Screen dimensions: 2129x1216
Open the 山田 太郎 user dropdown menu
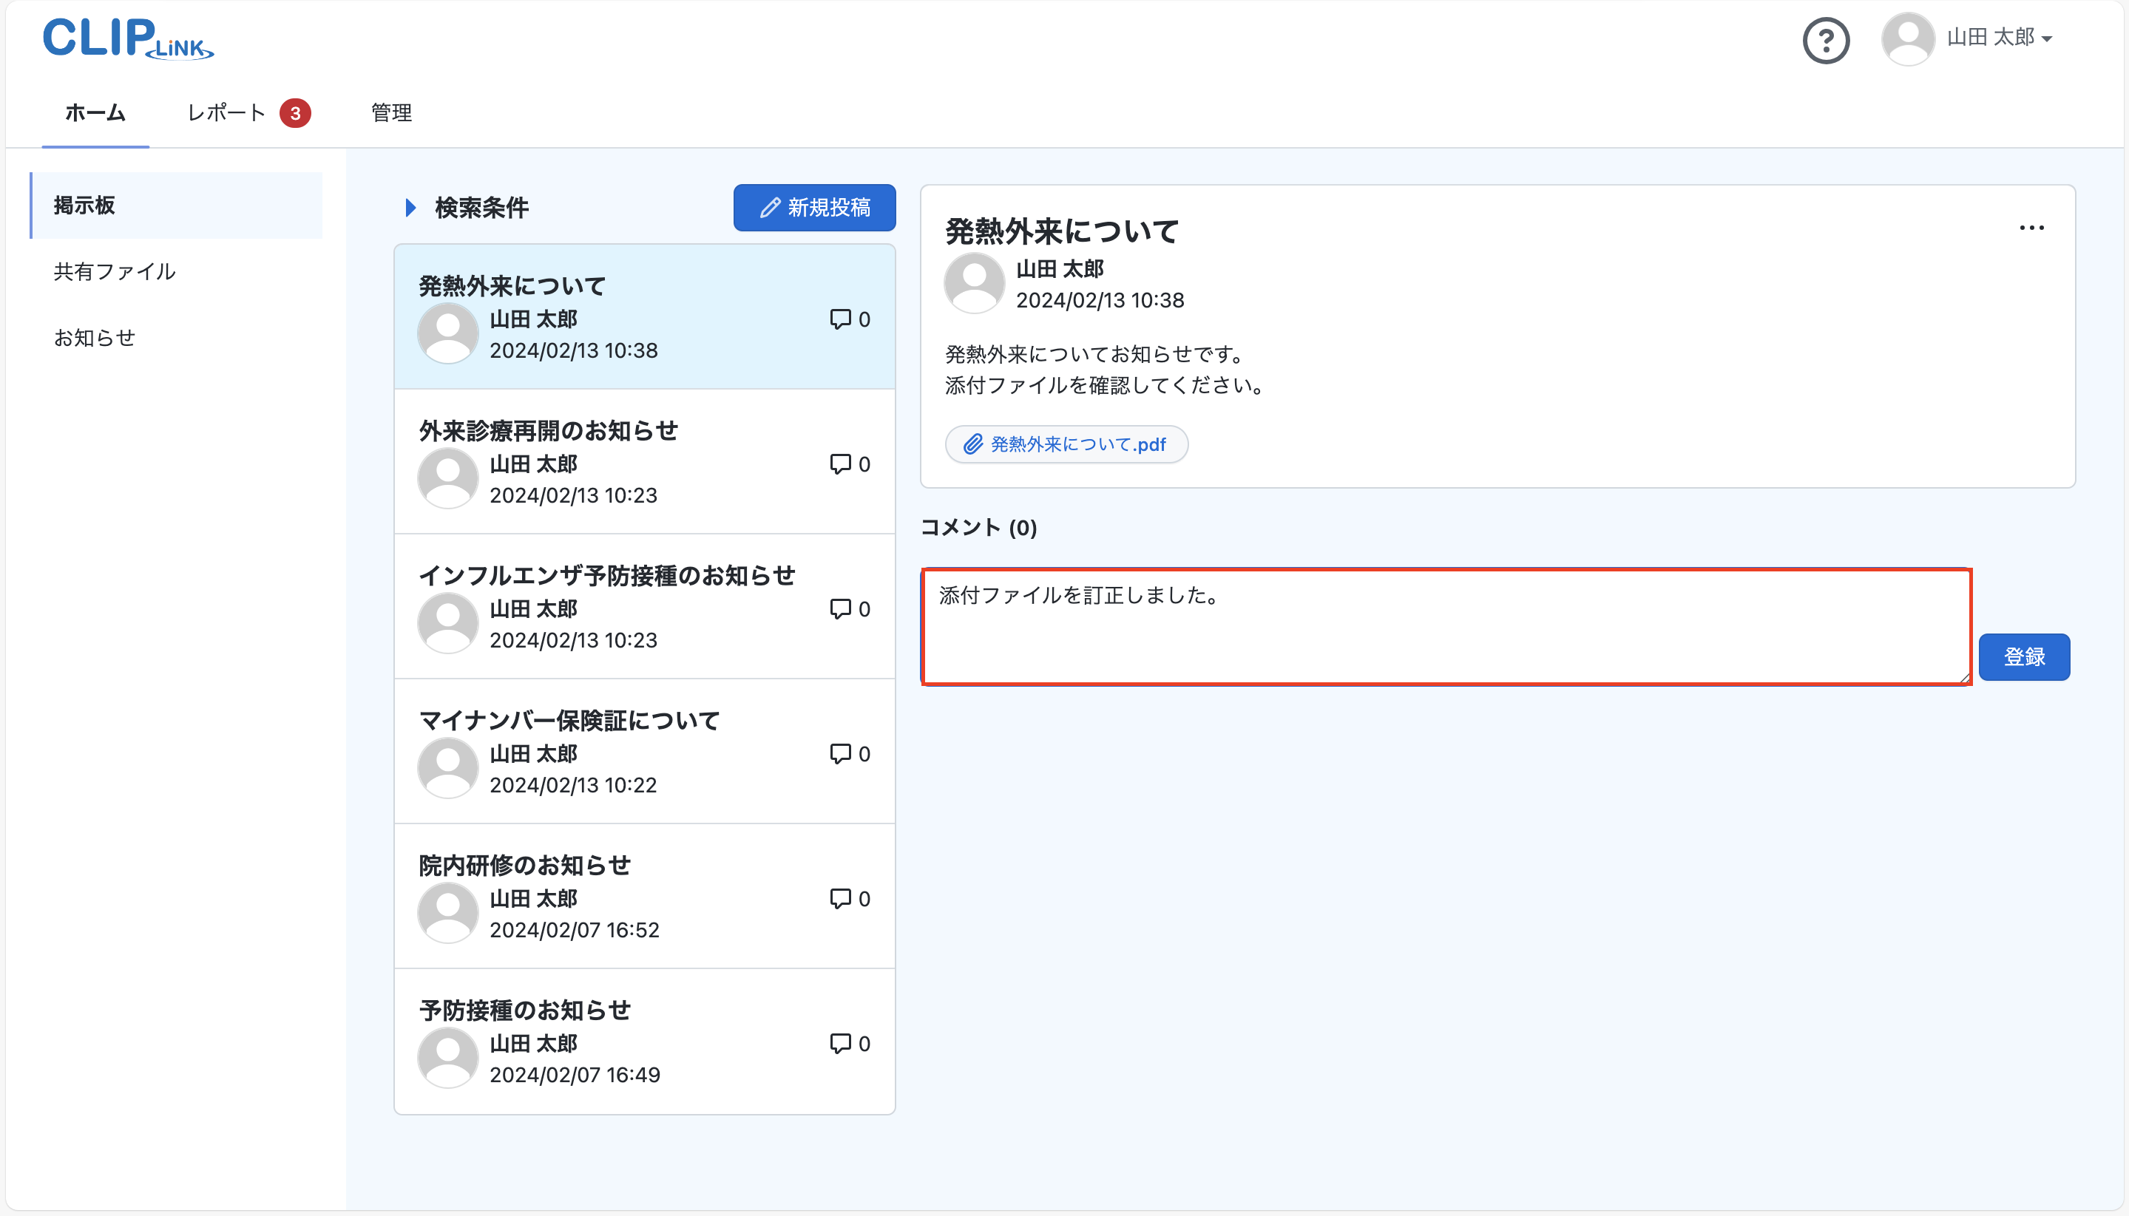tap(2000, 38)
